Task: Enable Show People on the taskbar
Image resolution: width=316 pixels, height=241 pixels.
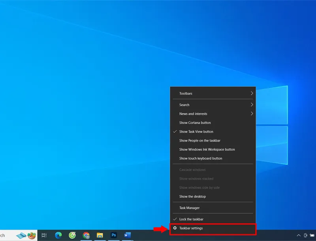Action: tap(199, 140)
